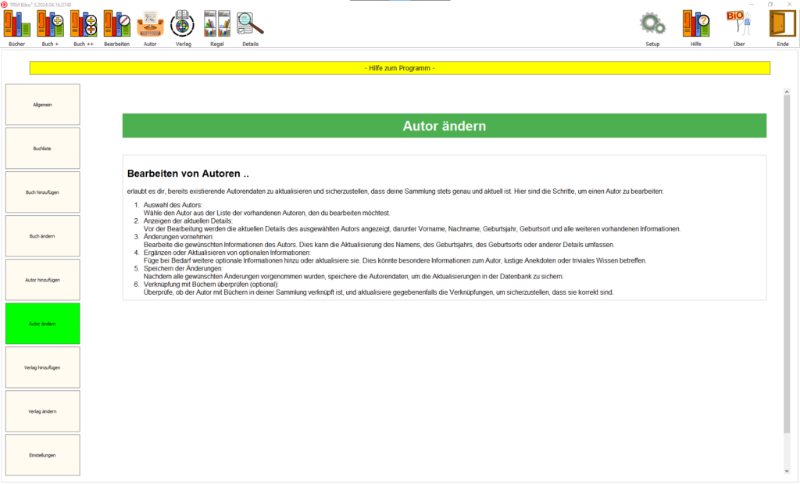Open the Setup gears icon
This screenshot has width=800, height=484.
click(652, 24)
